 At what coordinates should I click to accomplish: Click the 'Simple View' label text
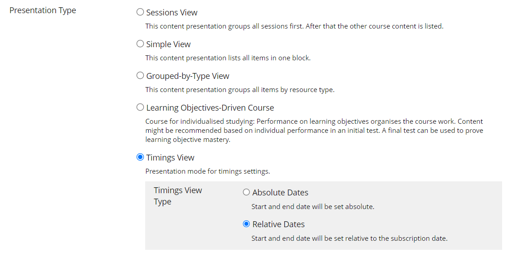point(168,44)
